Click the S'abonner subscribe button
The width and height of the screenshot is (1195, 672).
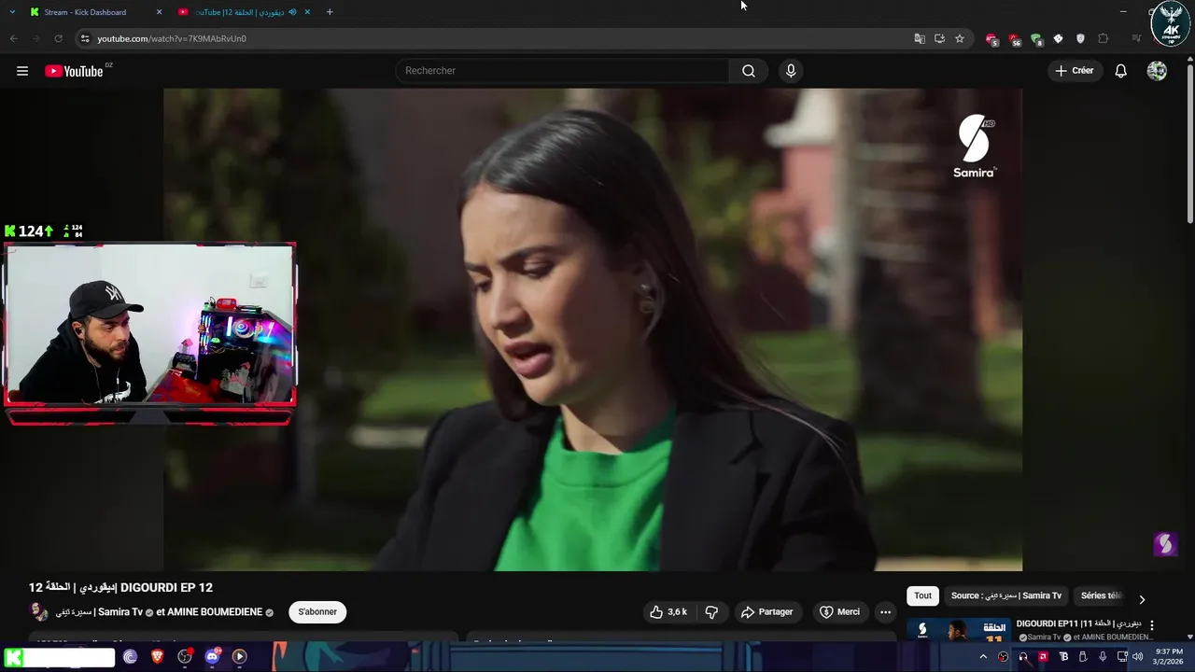pos(317,612)
